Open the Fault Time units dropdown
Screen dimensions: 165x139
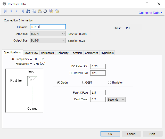(x=116, y=100)
